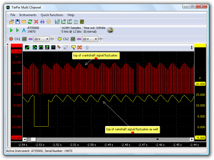Click the blue A auto setup icon
The image size is (214, 160).
24,30
